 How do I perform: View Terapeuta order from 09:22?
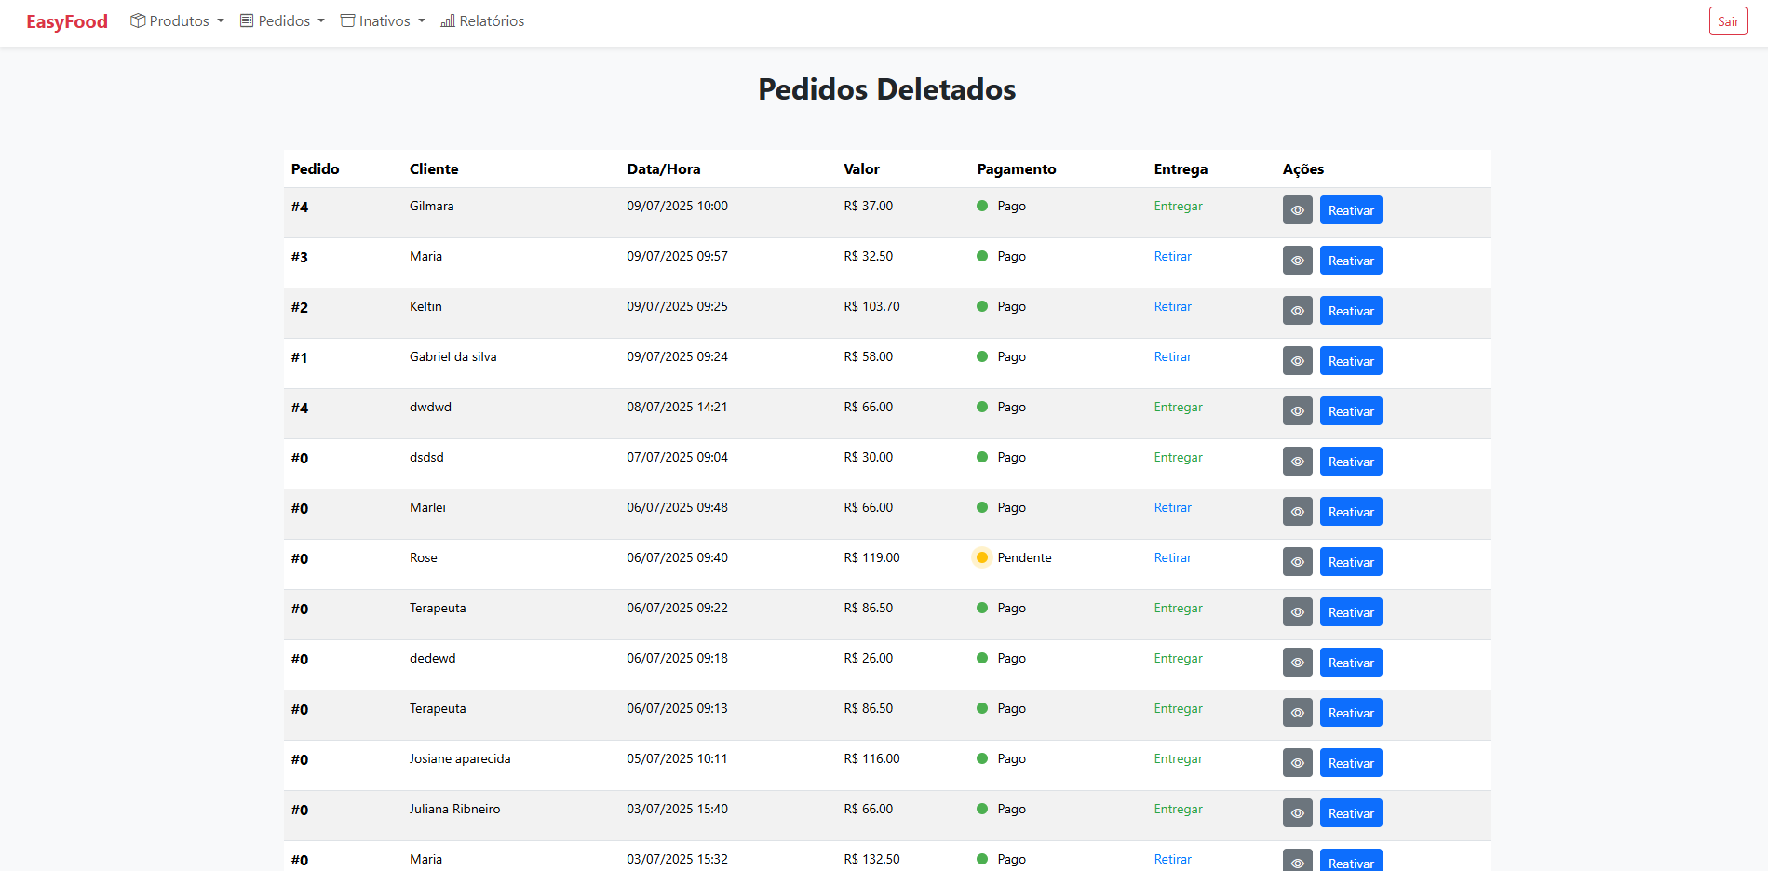pyautogui.click(x=1297, y=612)
